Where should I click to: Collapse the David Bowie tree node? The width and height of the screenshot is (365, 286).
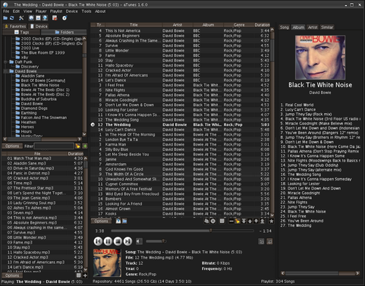point(5,71)
